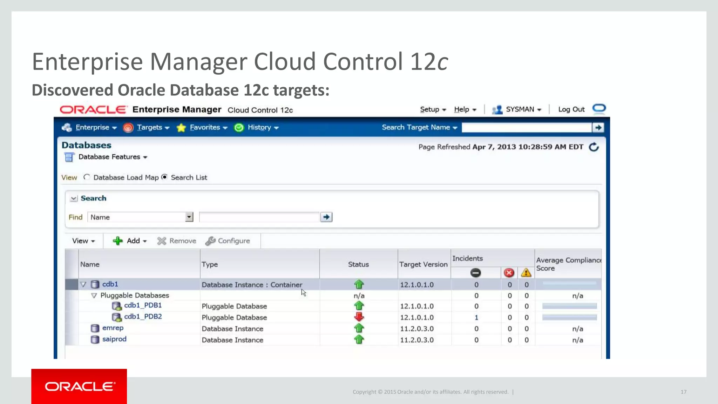Click the cdb1_PDB2 pluggable database icon
Viewport: 718px width, 404px height.
click(x=116, y=317)
